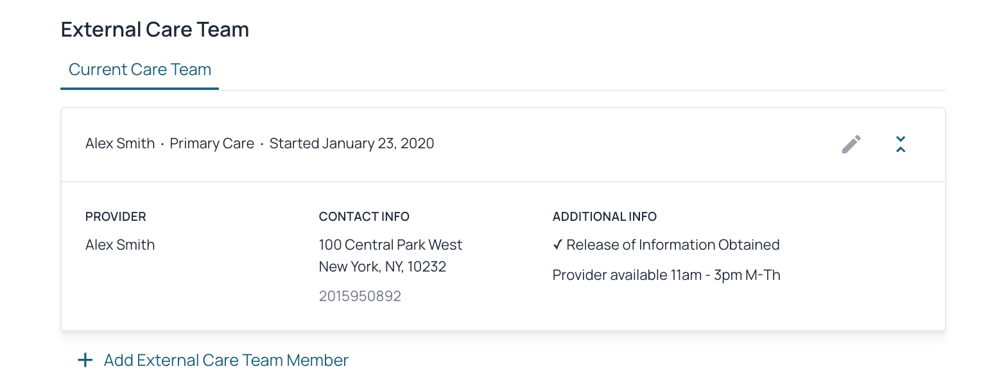This screenshot has height=389, width=1004.
Task: Click the Provider available 11am - 3pm note
Action: click(x=666, y=275)
